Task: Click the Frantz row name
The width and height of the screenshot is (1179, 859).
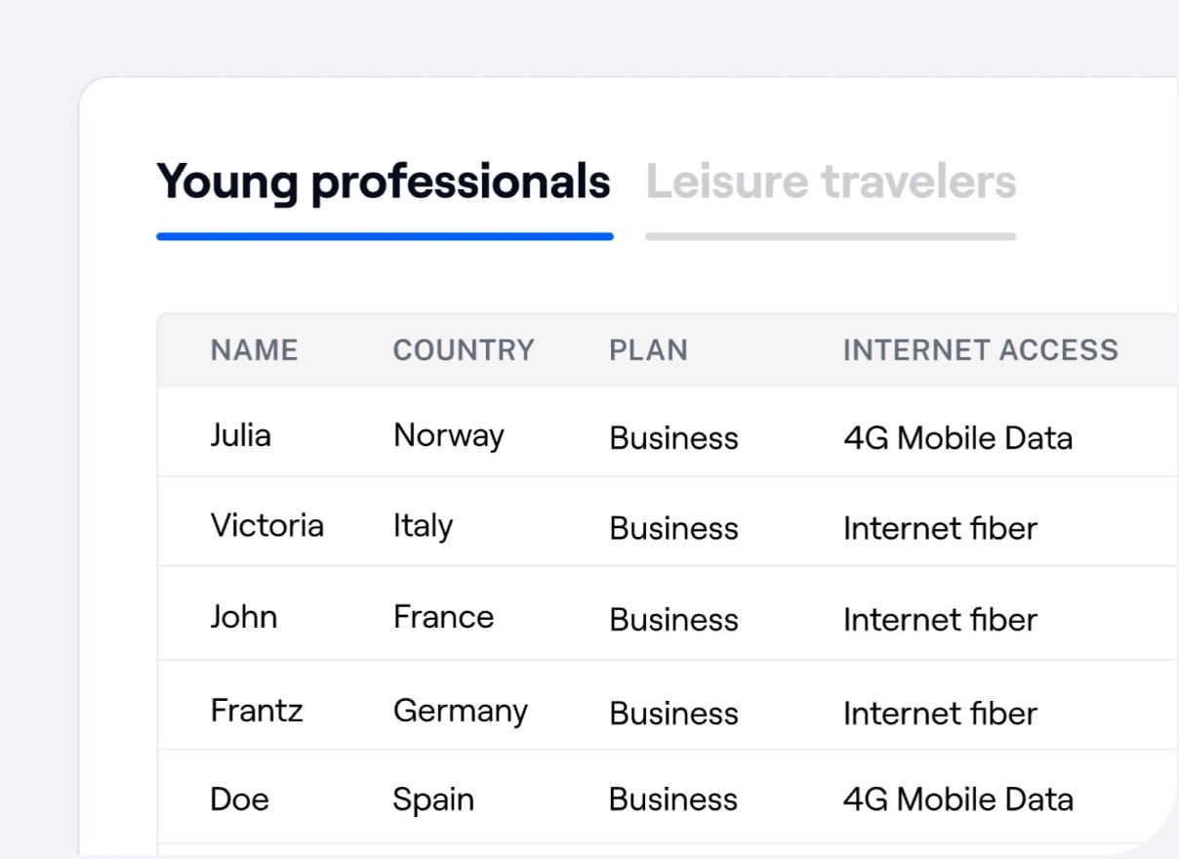Action: (257, 710)
